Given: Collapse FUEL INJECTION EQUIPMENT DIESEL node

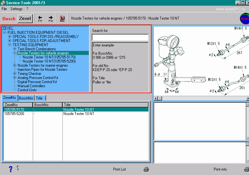Looking at the screenshot, I should 5,32.
